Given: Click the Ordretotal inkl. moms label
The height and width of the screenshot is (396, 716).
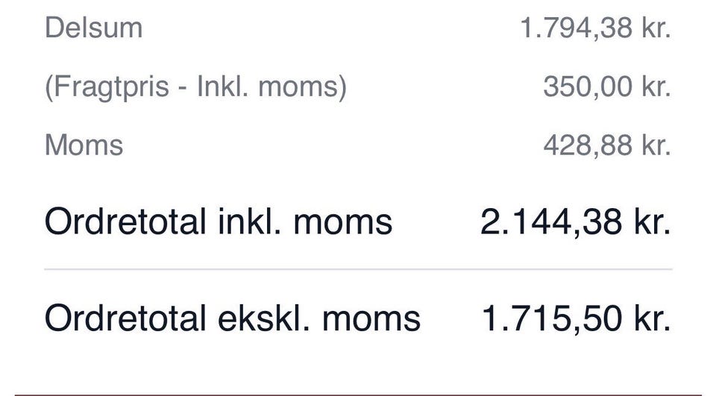Looking at the screenshot, I should [219, 221].
